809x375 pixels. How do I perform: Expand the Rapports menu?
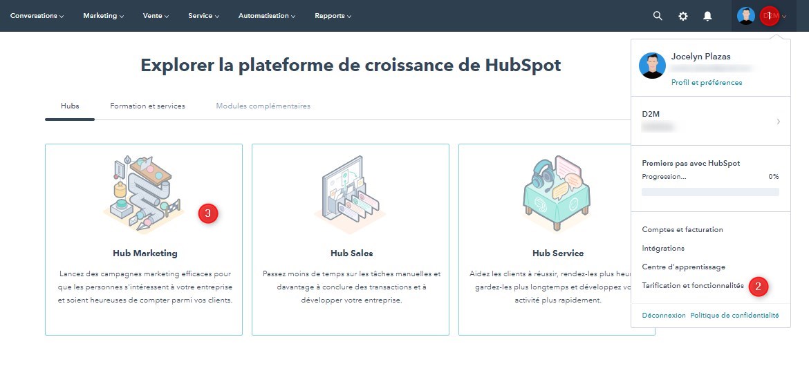tap(333, 16)
